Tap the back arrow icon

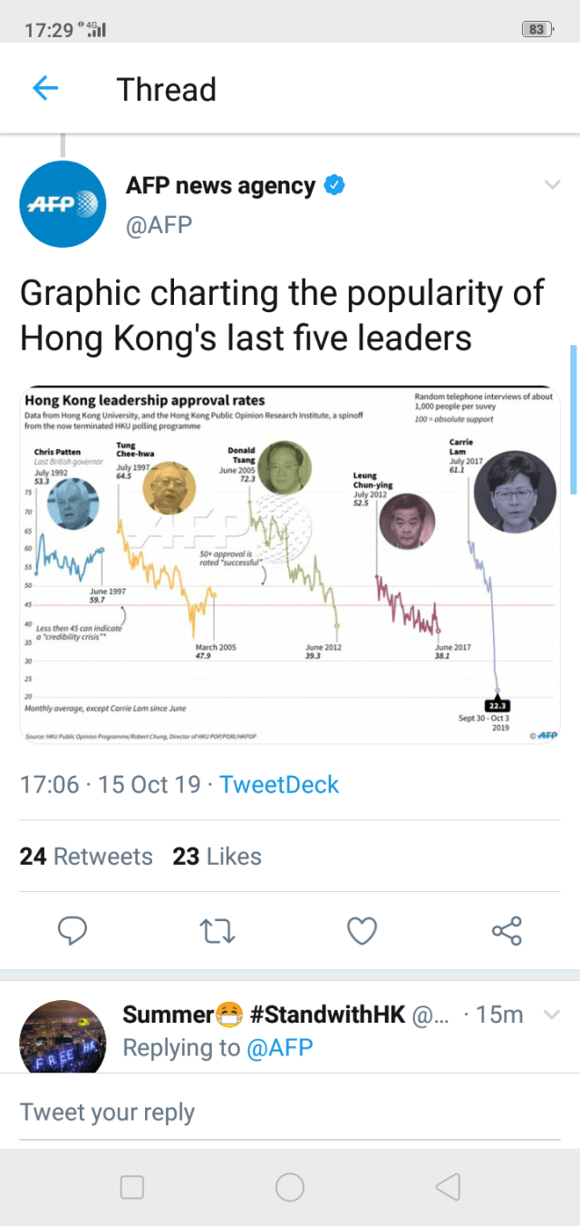click(x=45, y=88)
